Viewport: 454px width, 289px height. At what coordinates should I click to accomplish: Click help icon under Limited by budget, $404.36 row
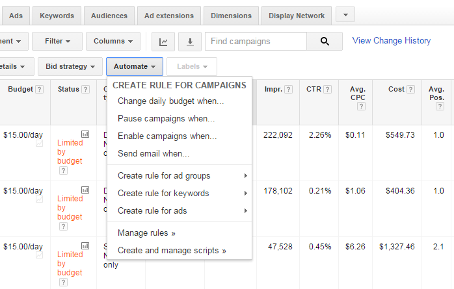(63, 226)
